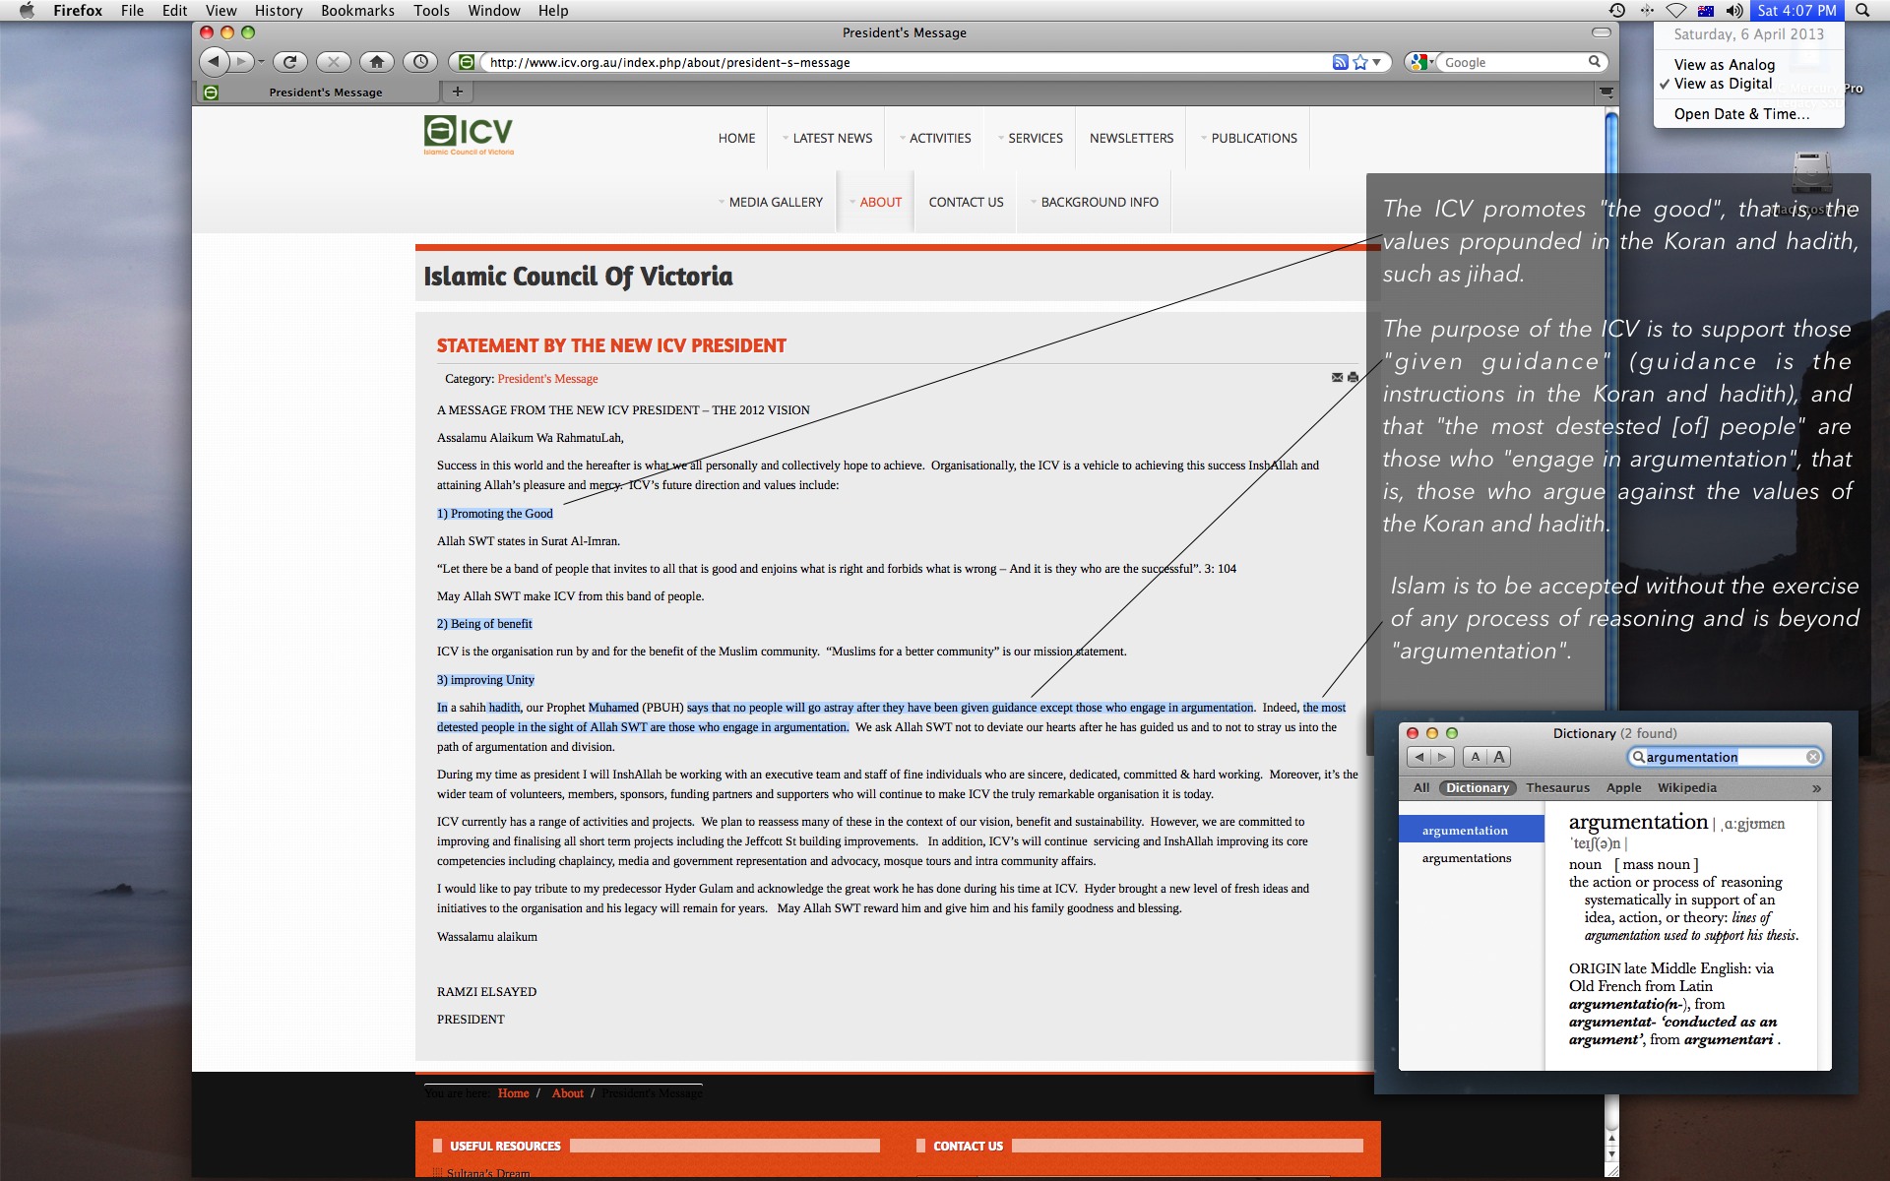The width and height of the screenshot is (1890, 1181).
Task: Click the List all tabs button
Action: pyautogui.click(x=1606, y=93)
